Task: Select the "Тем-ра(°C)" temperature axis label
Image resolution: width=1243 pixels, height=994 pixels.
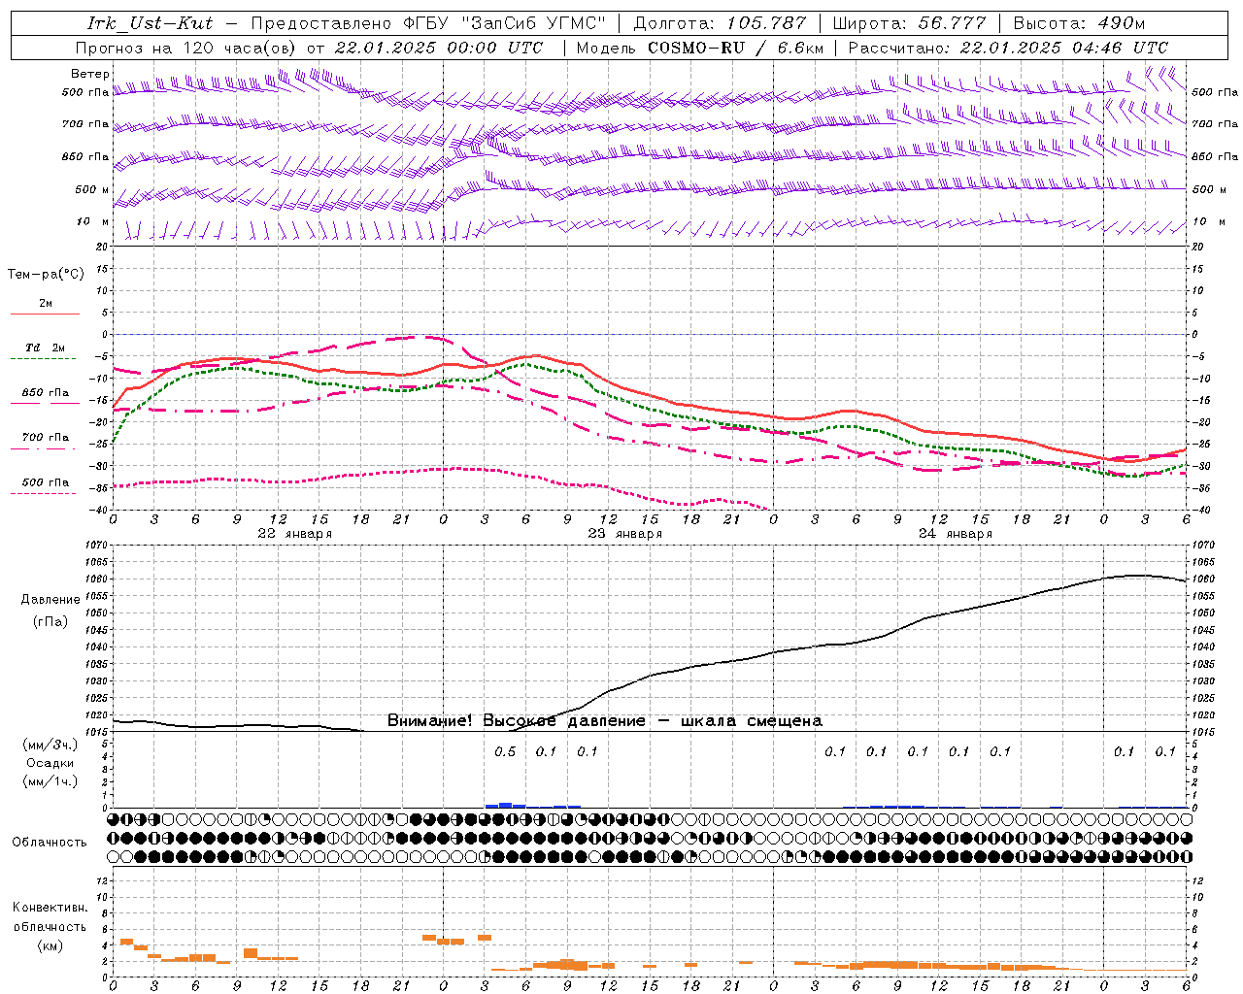Action: (46, 275)
